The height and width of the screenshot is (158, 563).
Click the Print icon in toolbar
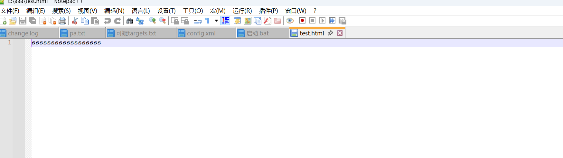click(x=62, y=21)
